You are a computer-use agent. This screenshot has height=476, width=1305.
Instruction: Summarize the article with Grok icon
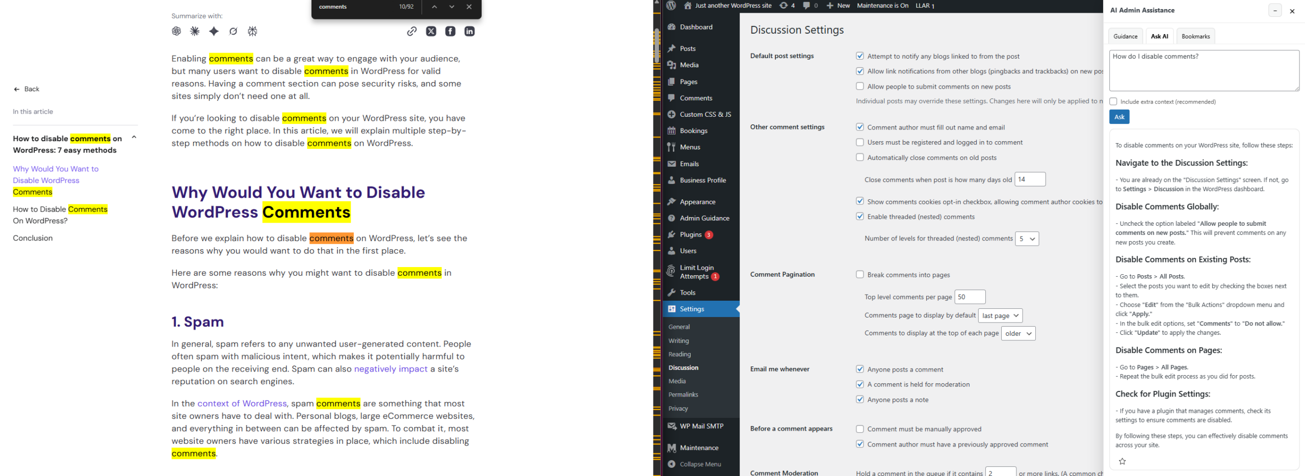click(233, 31)
